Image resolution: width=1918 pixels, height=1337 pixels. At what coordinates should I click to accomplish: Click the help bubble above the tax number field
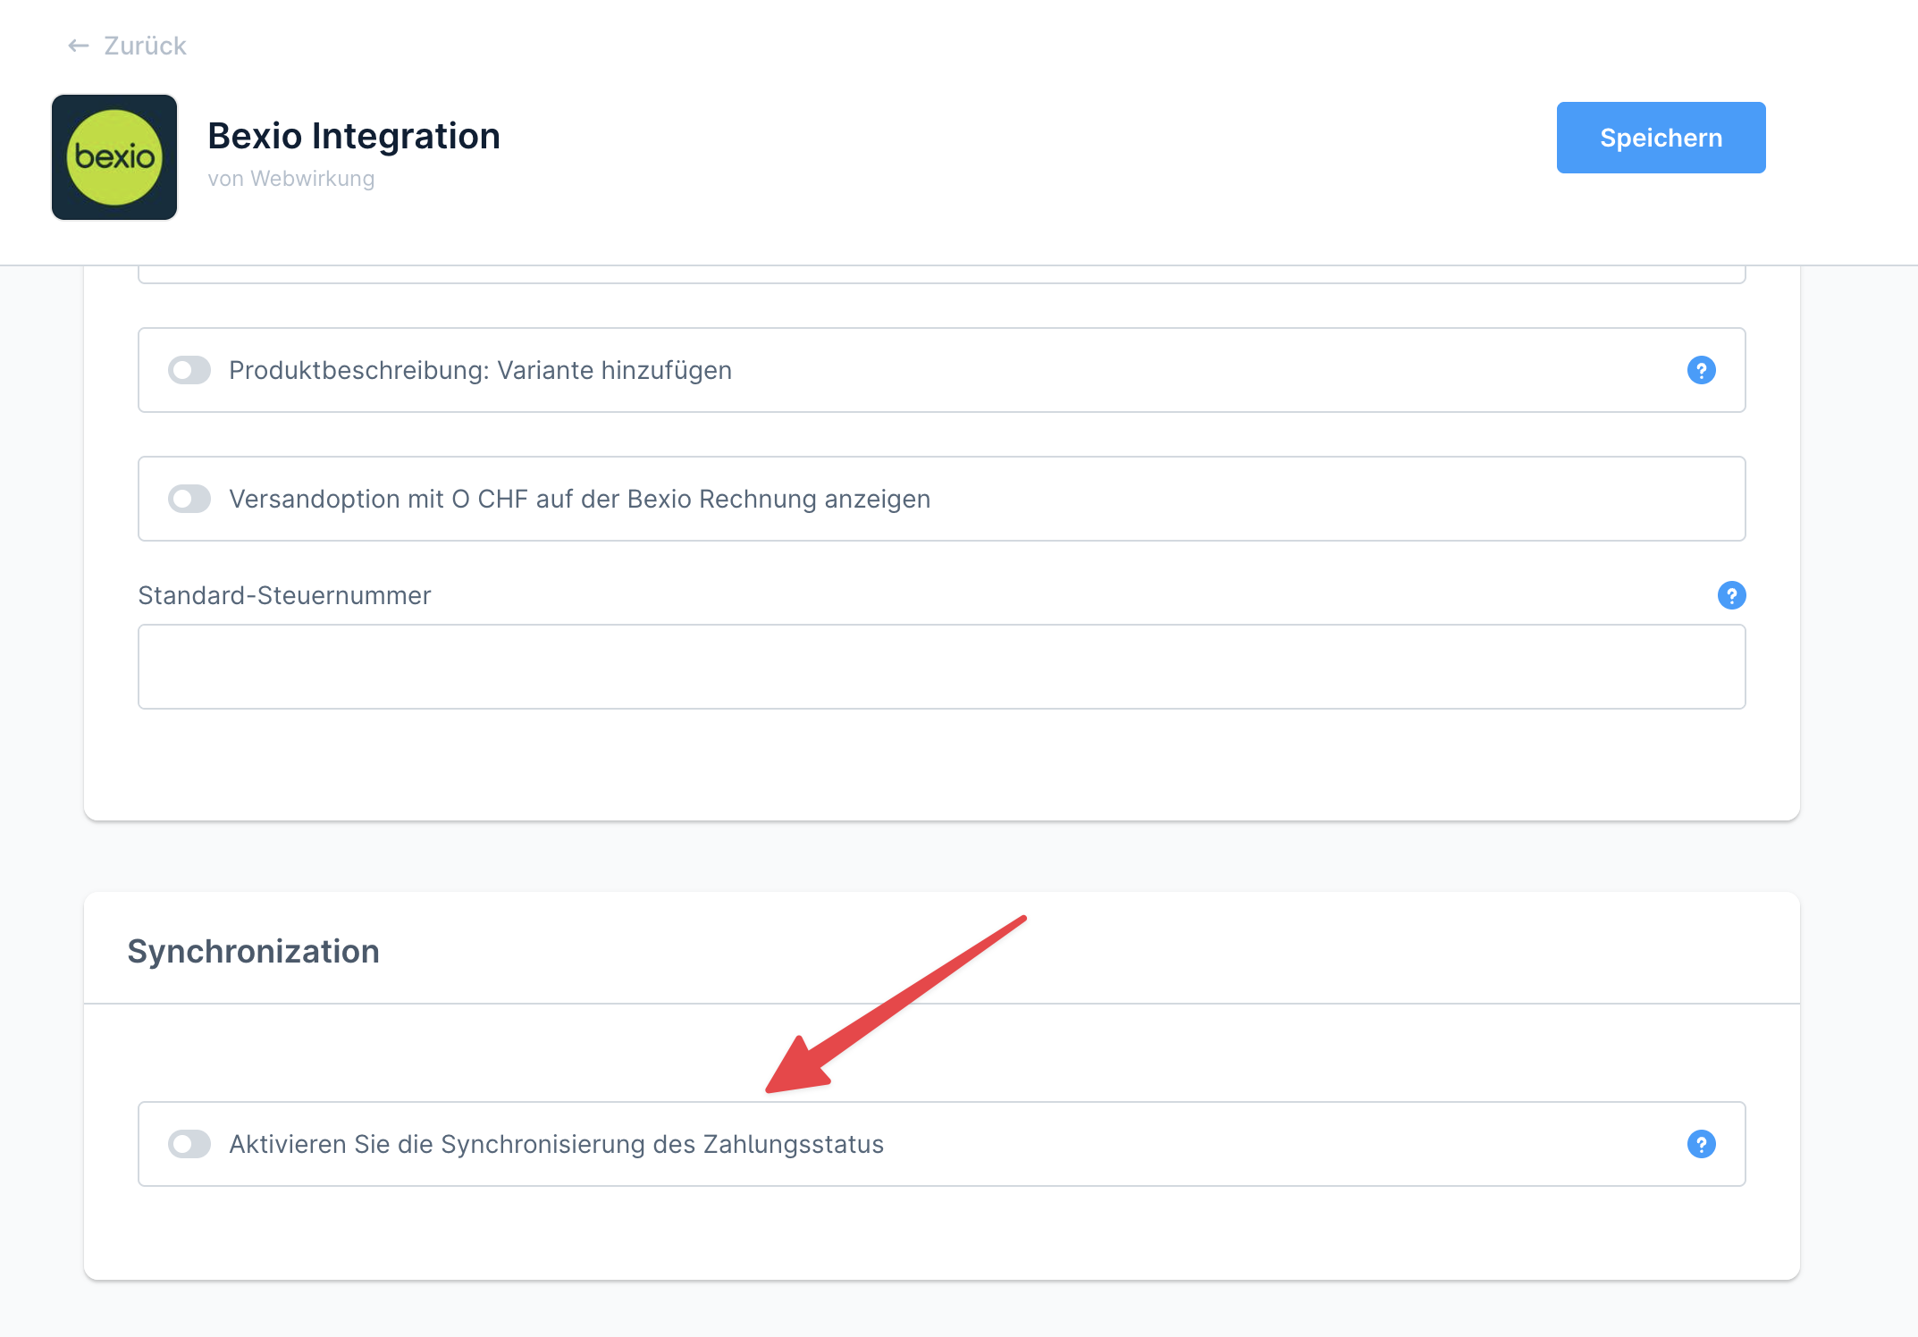1731,595
